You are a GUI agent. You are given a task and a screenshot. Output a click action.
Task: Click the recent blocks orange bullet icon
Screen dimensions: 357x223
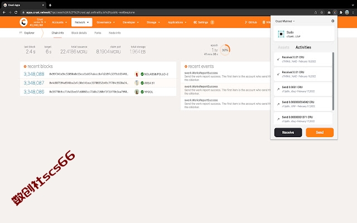pos(25,66)
